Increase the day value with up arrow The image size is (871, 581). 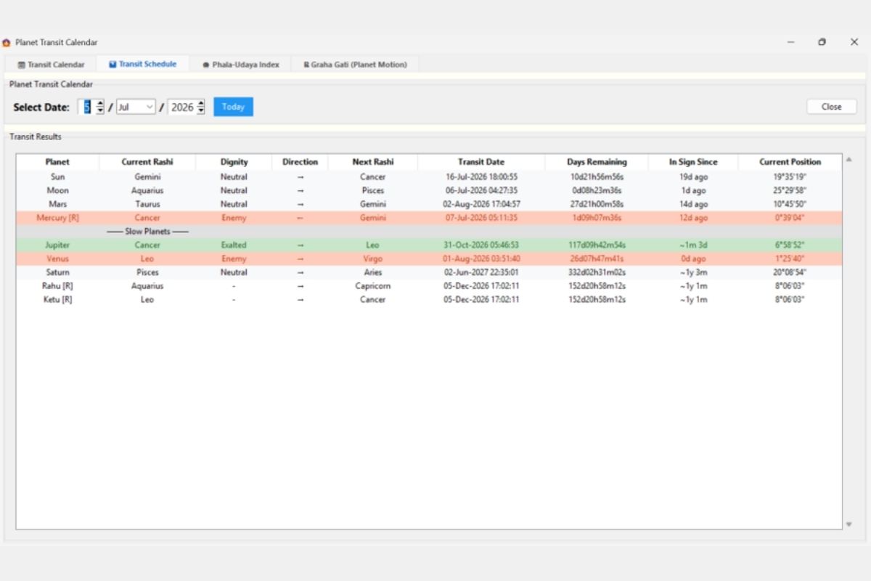[100, 103]
